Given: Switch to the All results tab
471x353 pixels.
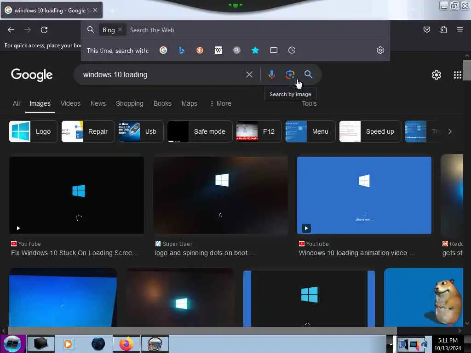Looking at the screenshot, I should pyautogui.click(x=16, y=103).
